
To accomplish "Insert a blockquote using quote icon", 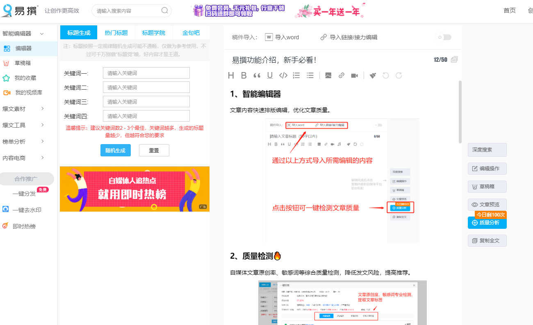I will 257,75.
